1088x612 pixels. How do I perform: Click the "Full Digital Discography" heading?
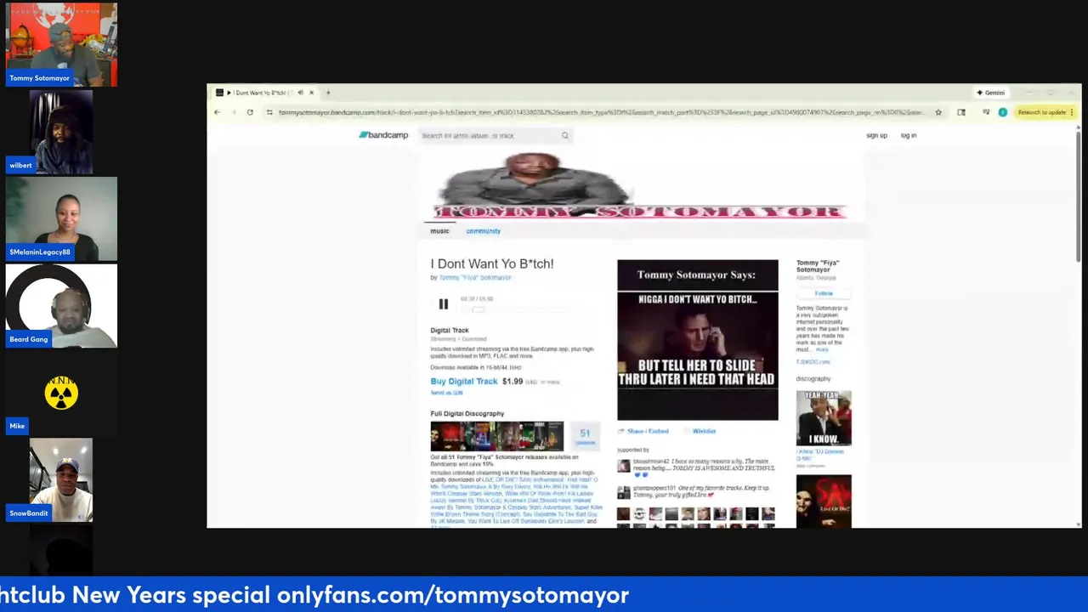[x=467, y=414]
